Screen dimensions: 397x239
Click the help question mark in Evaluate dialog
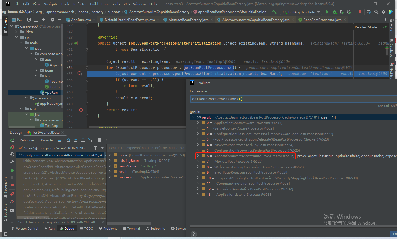[x=194, y=234]
